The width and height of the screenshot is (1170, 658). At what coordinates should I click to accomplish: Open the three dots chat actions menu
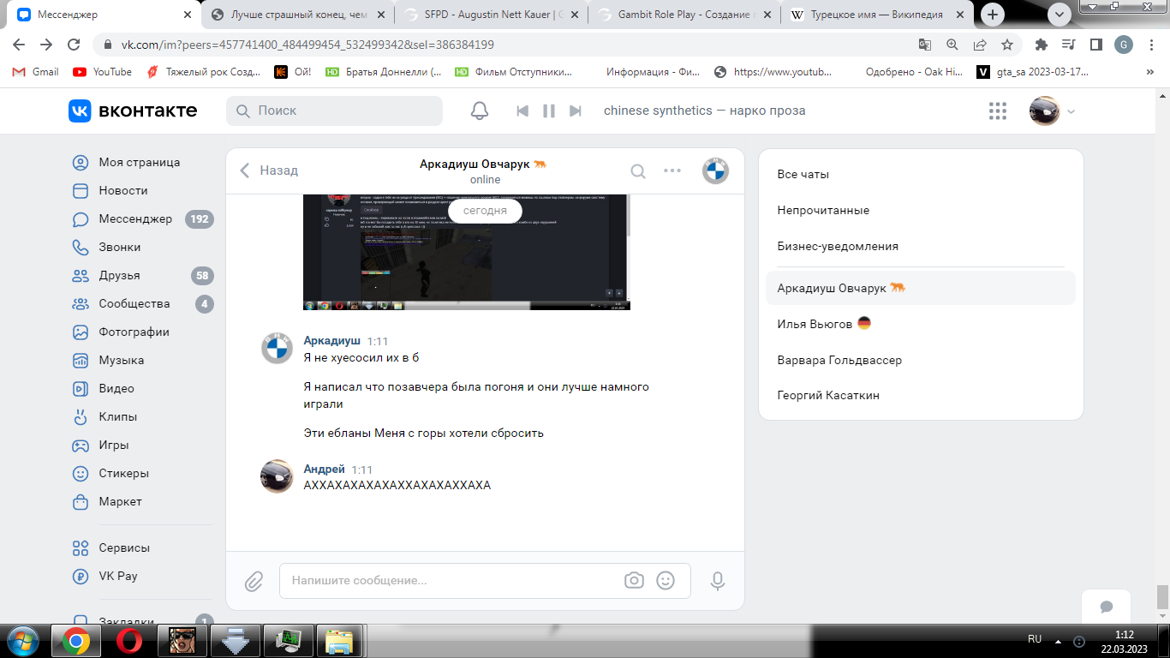point(672,170)
